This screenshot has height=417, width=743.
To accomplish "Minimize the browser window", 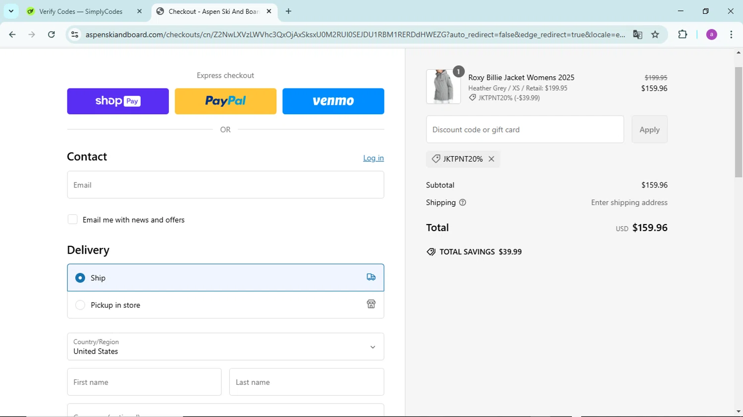I will (x=681, y=11).
